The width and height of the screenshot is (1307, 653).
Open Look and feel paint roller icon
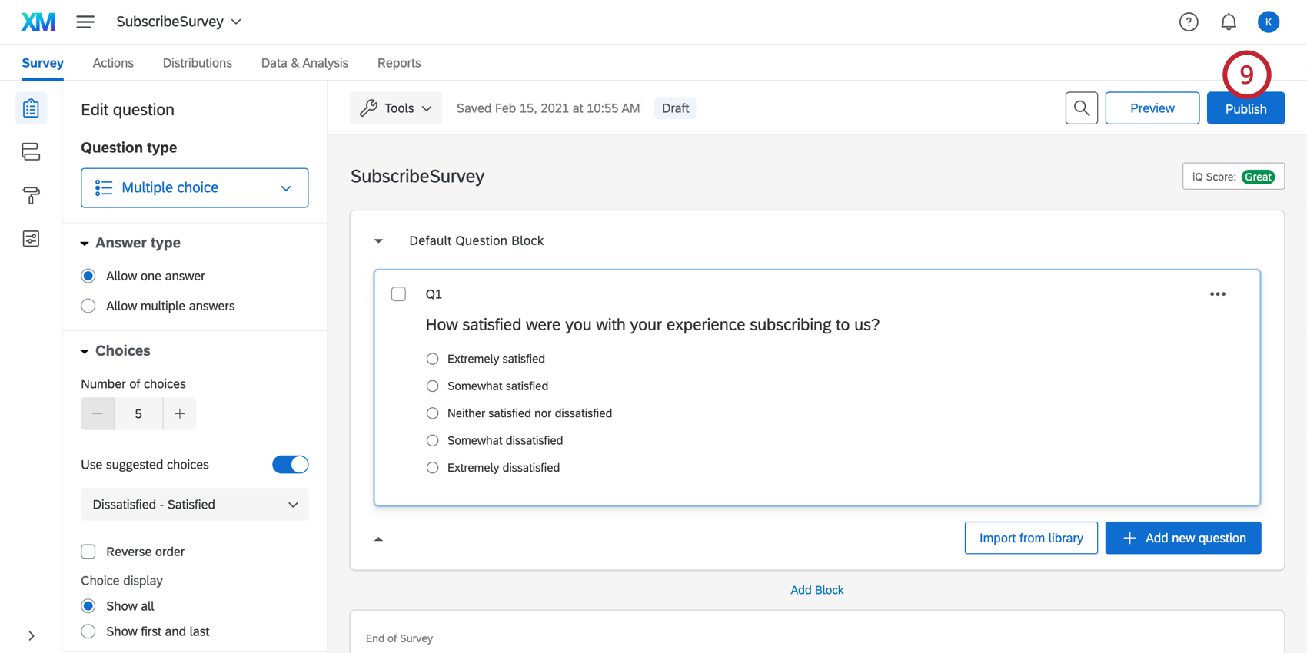[x=31, y=195]
